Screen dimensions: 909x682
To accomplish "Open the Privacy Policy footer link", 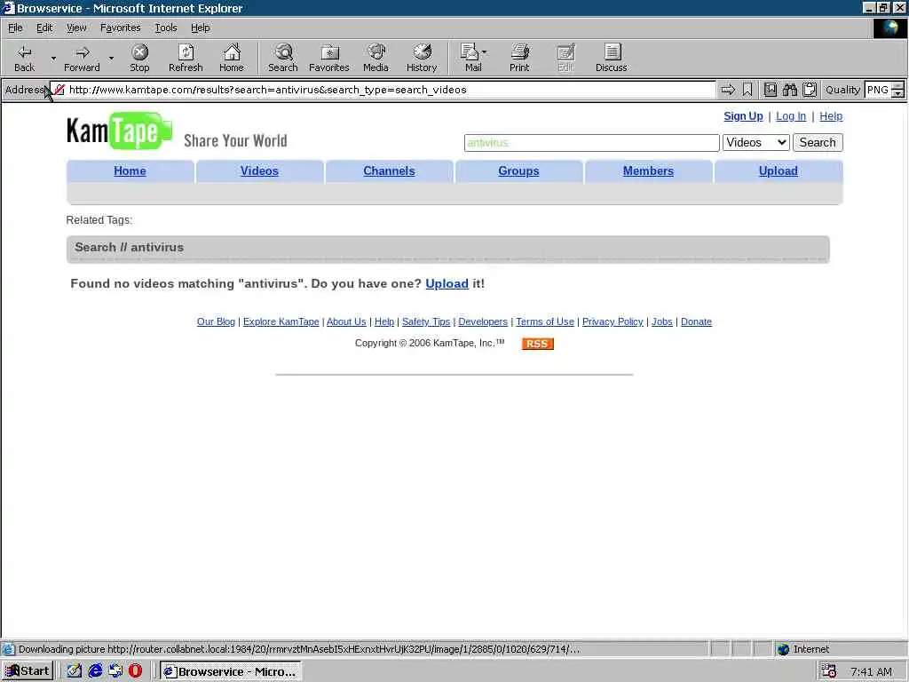I will click(x=613, y=321).
